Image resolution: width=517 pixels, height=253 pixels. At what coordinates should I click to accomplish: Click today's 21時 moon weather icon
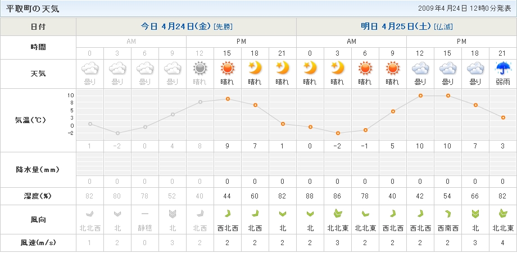pos(283,68)
